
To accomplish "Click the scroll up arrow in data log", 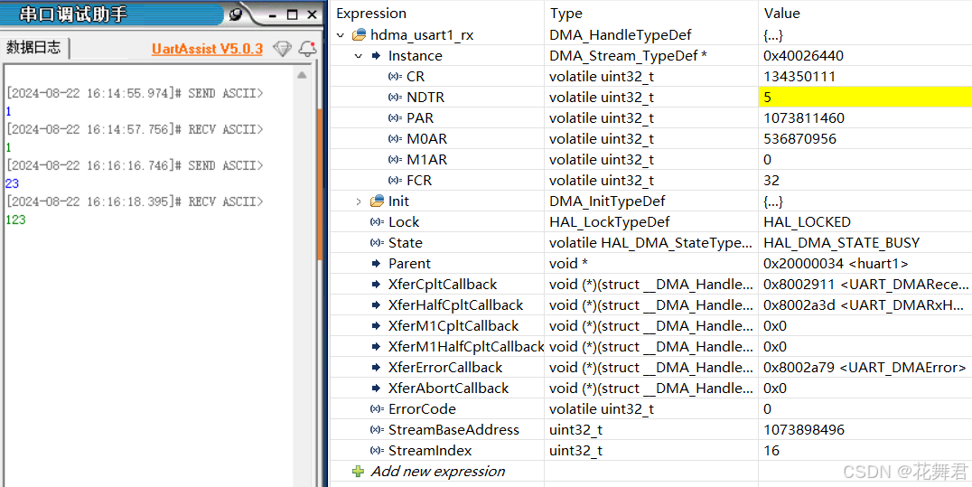I will (x=302, y=76).
